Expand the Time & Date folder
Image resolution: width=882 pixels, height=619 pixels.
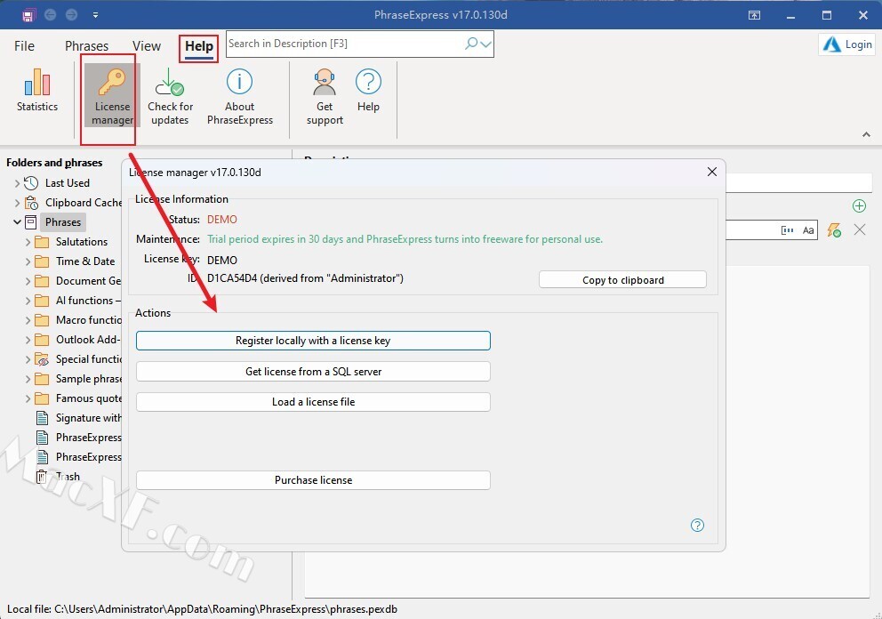point(28,261)
